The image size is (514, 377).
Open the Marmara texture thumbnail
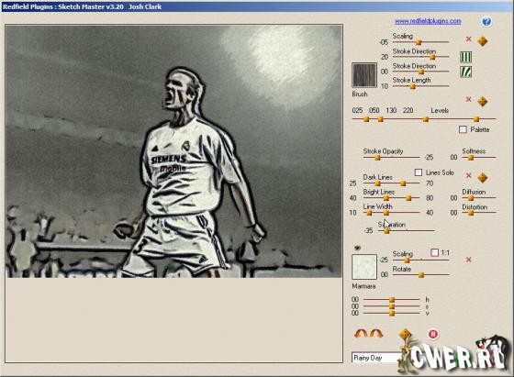[364, 267]
